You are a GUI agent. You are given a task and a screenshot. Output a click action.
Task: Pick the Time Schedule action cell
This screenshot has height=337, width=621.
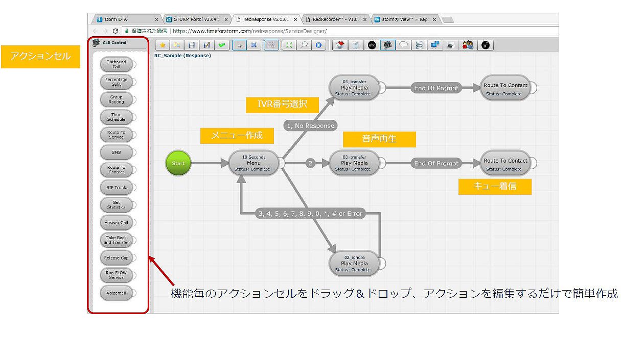pos(116,117)
